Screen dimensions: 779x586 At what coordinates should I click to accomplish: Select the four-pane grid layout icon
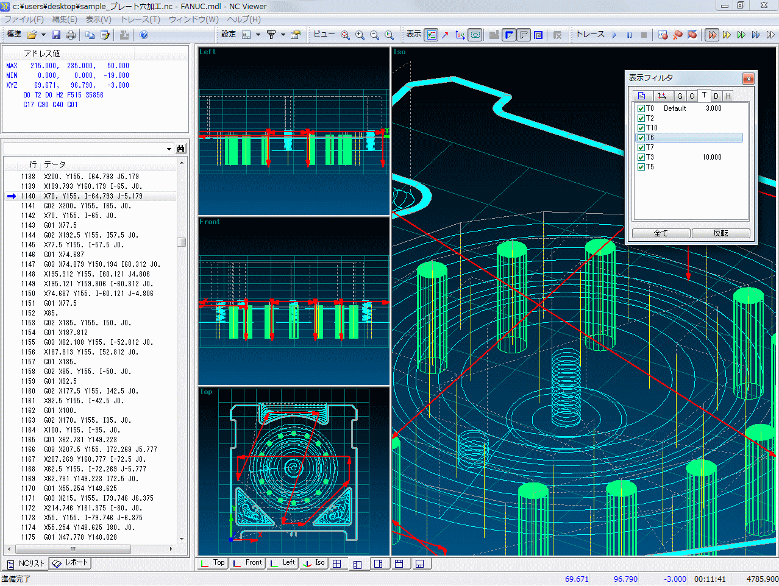[336, 563]
